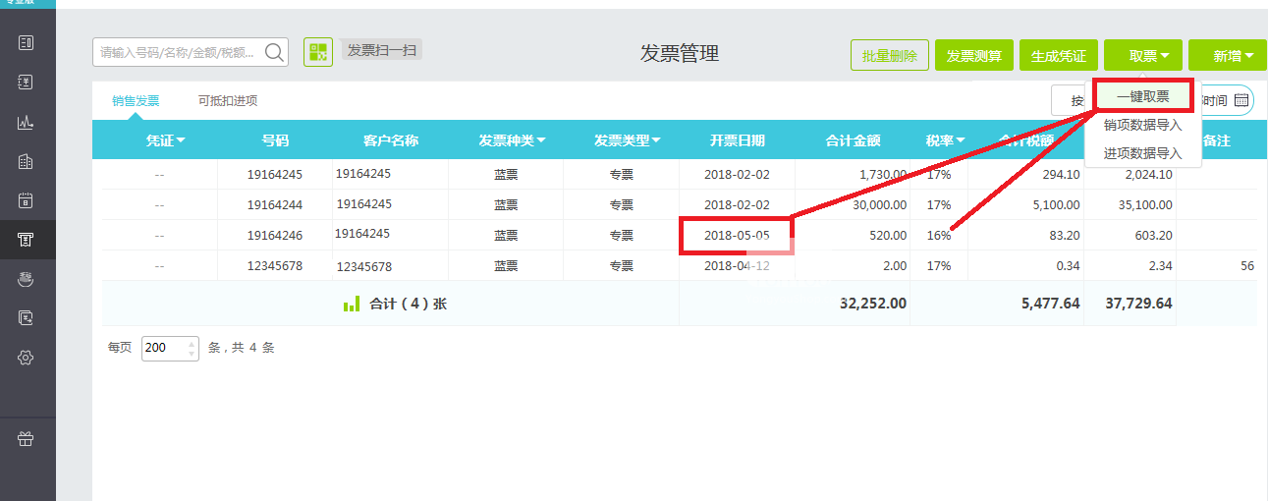Open the settings gear in the sidebar

[27, 358]
